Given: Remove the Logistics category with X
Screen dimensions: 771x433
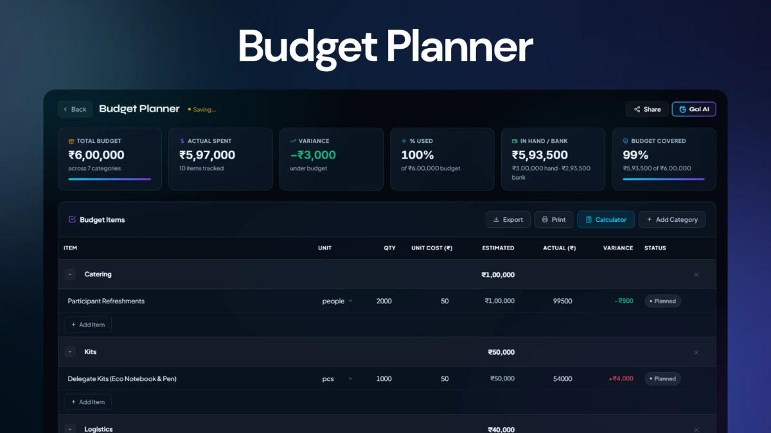Looking at the screenshot, I should 696,429.
